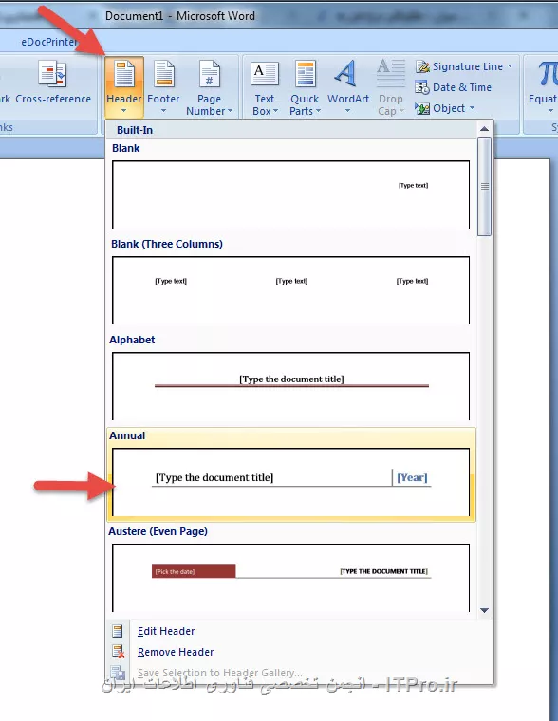Viewport: 558px width, 721px height.
Task: Expand the WordArt dropdown arrow
Action: [x=347, y=111]
